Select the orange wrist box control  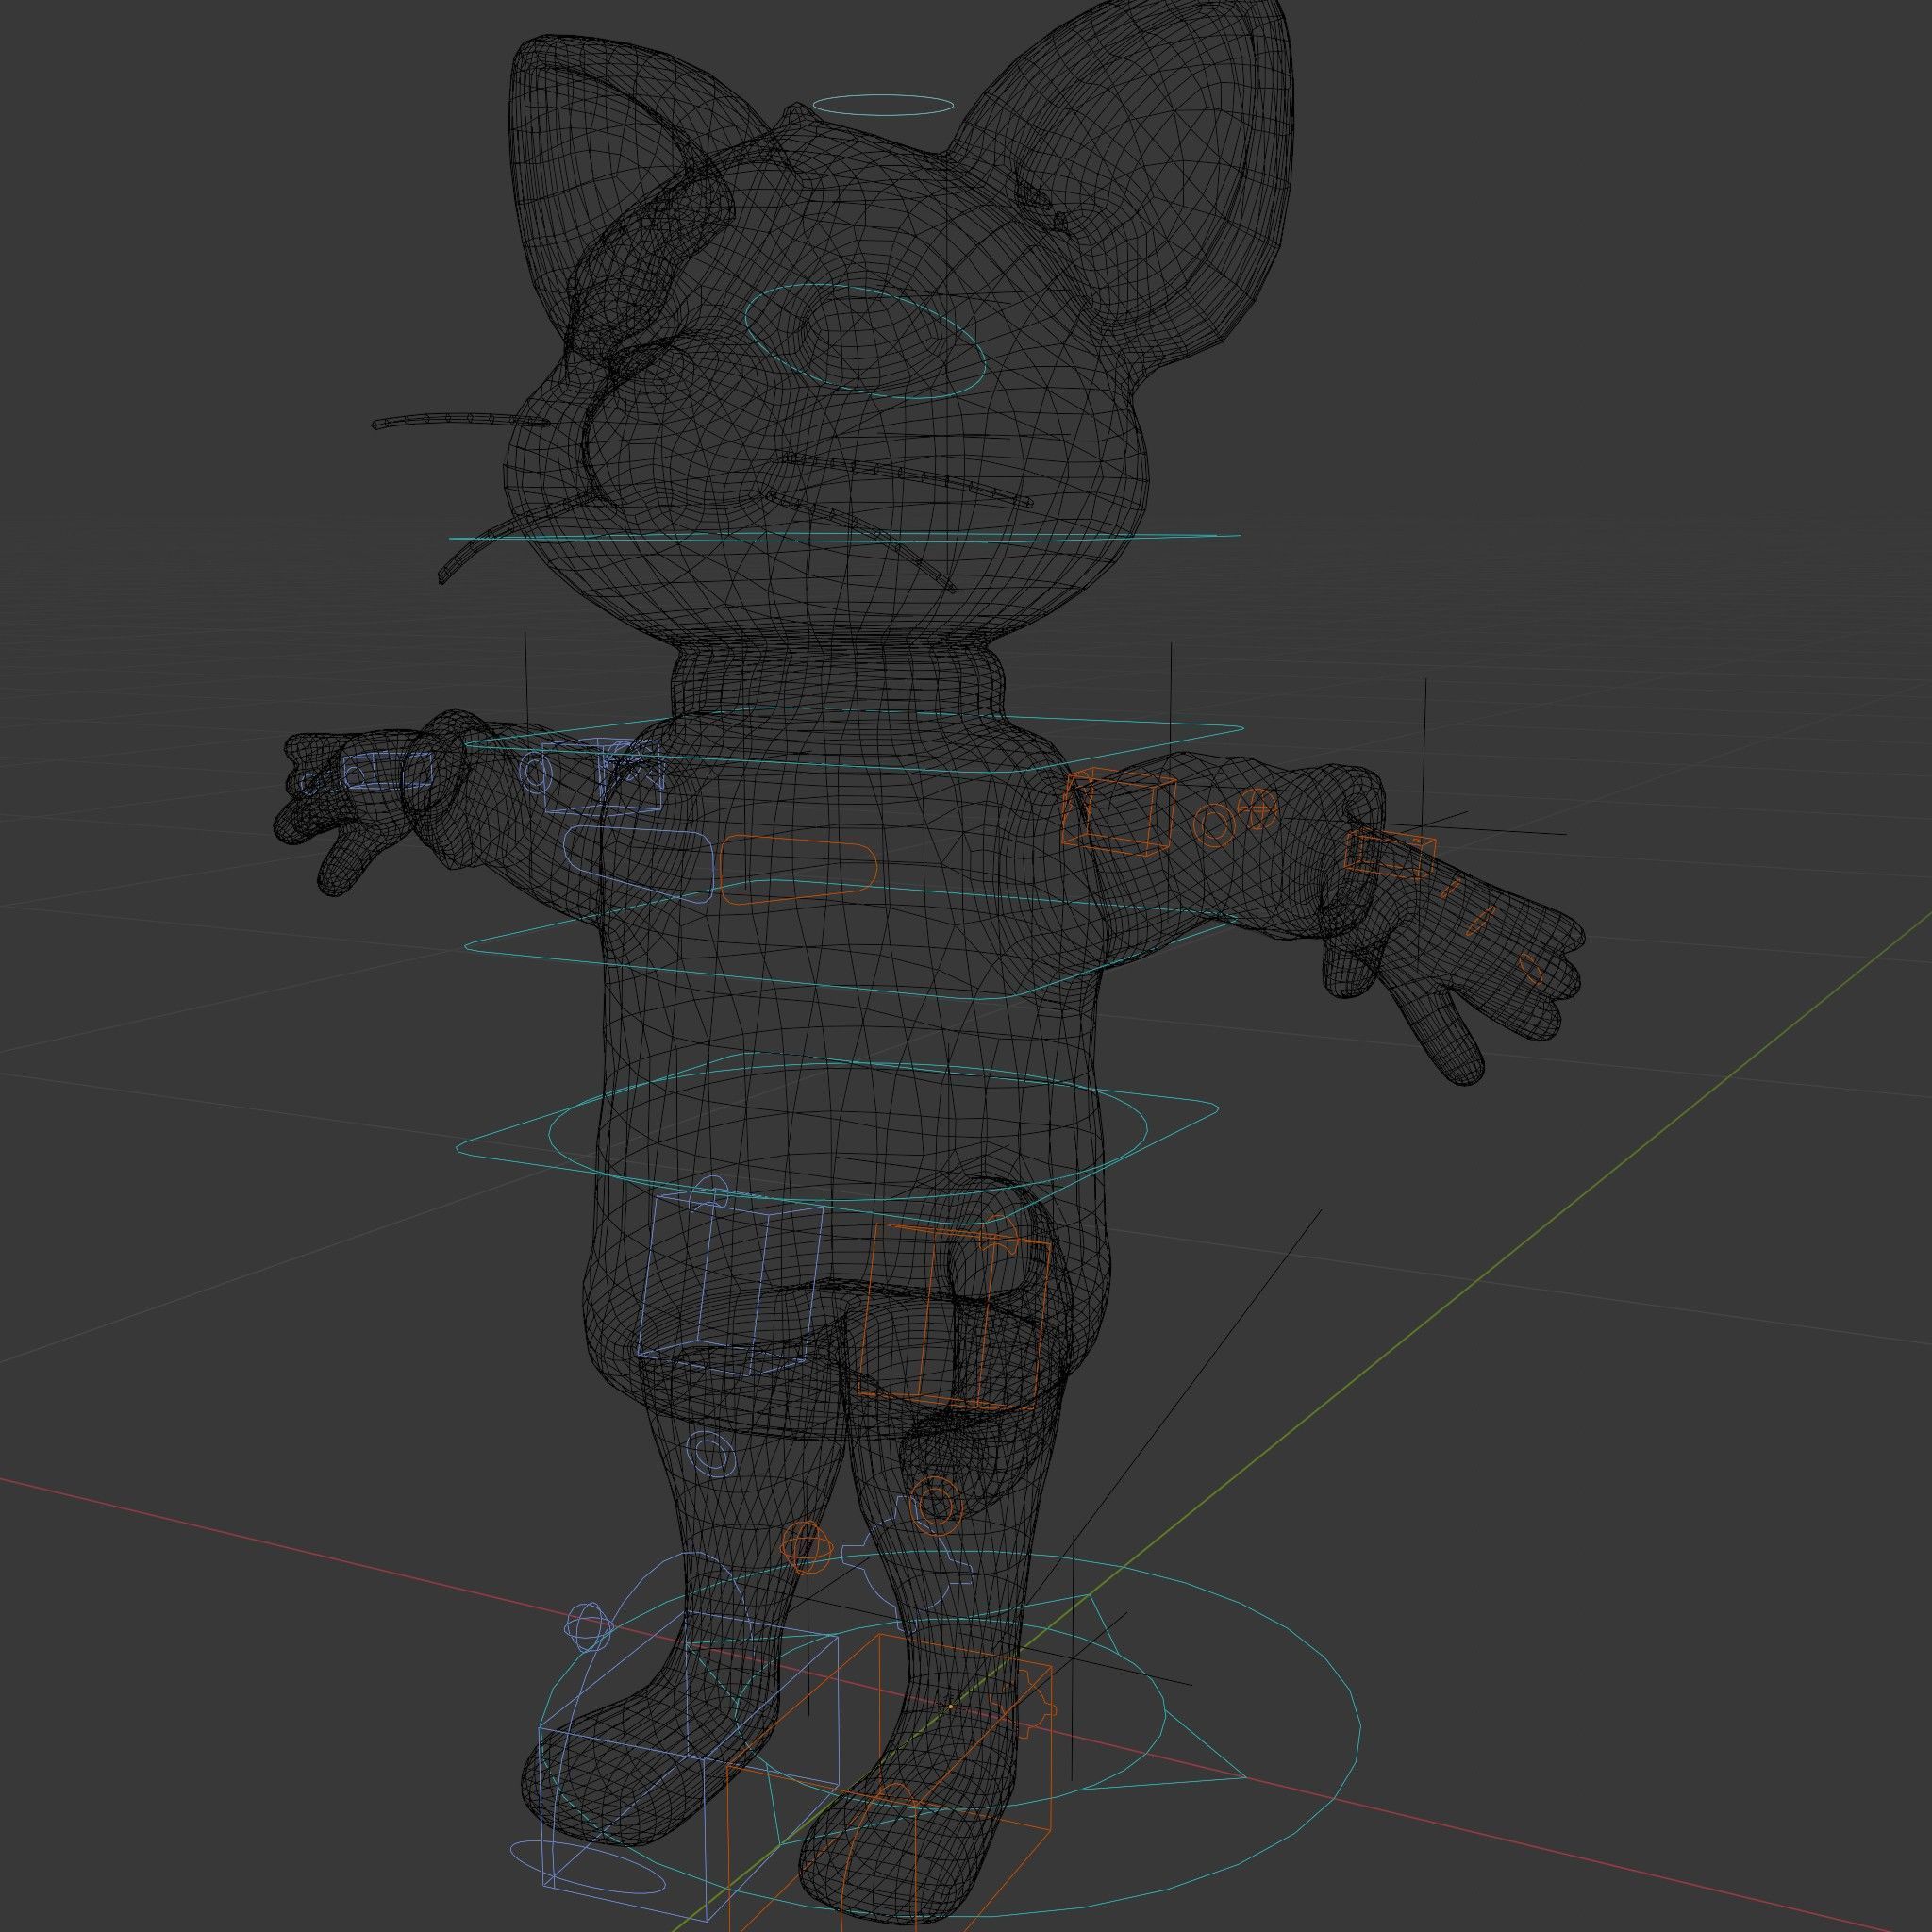tap(1389, 855)
